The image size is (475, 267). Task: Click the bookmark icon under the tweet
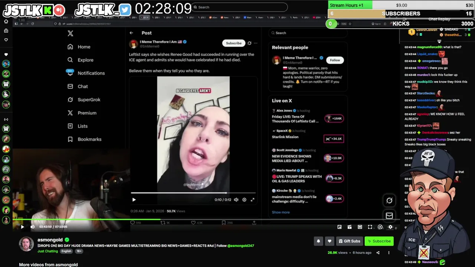[223, 222]
